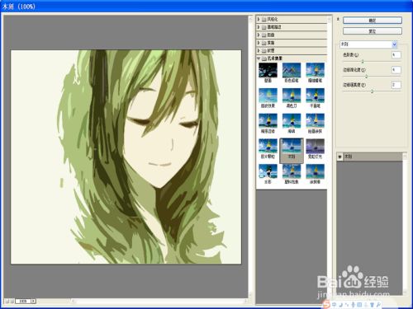Click the zoom in plus button
This screenshot has height=309, width=413.
point(12,302)
